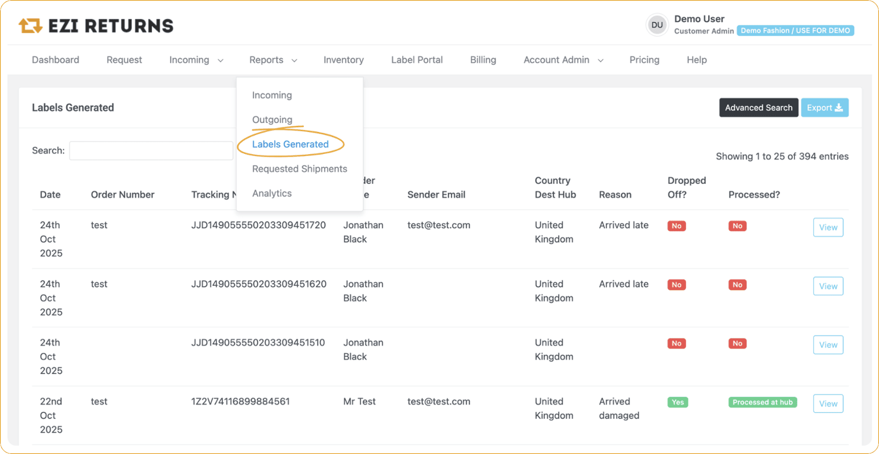Expand the Account Admin dropdown
This screenshot has width=879, height=454.
click(563, 60)
